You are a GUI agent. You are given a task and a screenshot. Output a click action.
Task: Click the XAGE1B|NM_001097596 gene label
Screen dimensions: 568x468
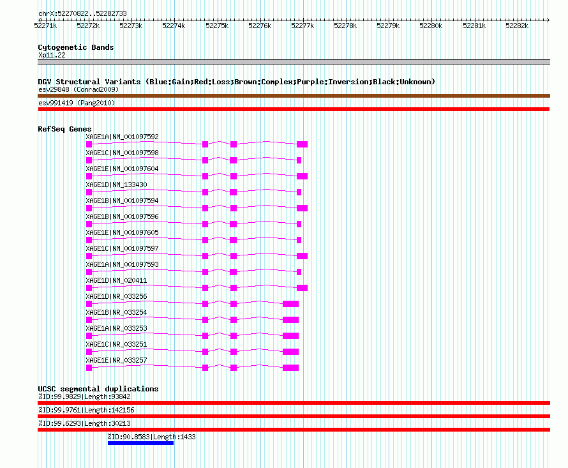[x=122, y=216]
